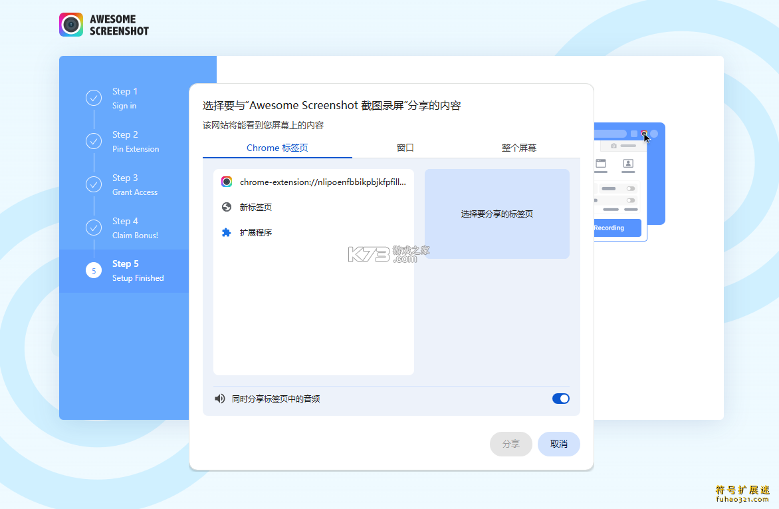
Task: Switch to the 整个屏幕 tab
Action: click(518, 148)
